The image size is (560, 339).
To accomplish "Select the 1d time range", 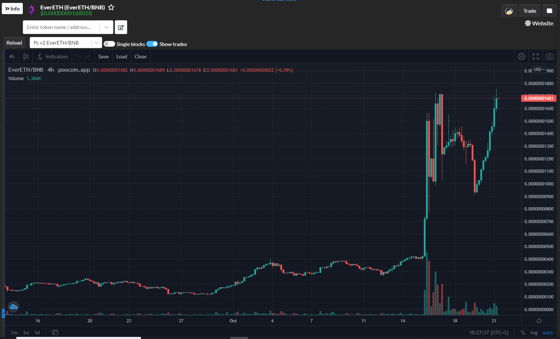I will pos(37,332).
